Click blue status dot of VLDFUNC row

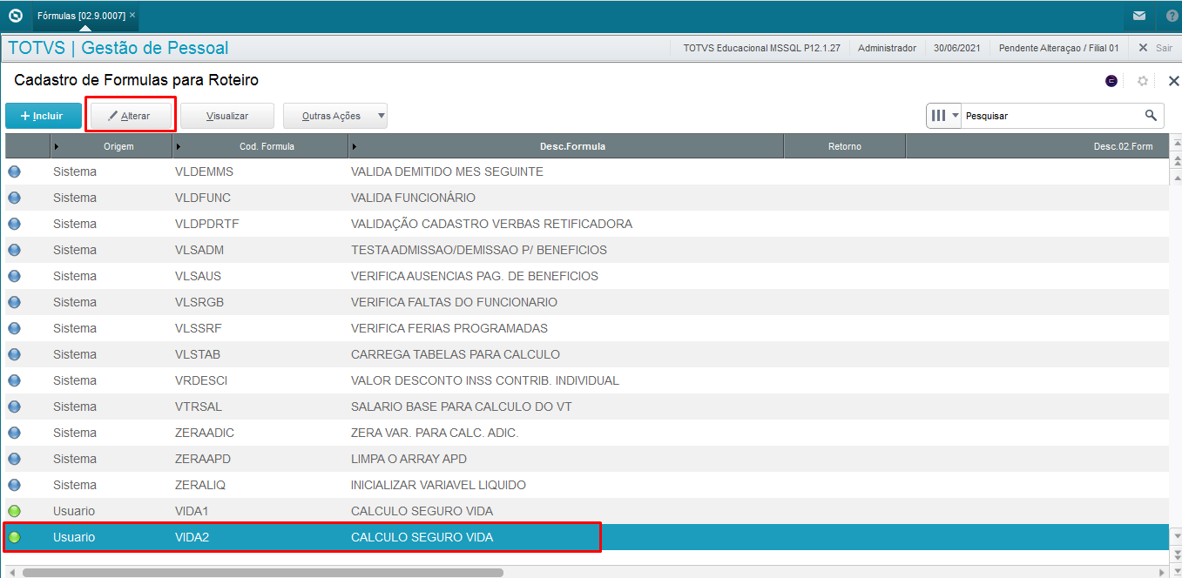pyautogui.click(x=14, y=198)
